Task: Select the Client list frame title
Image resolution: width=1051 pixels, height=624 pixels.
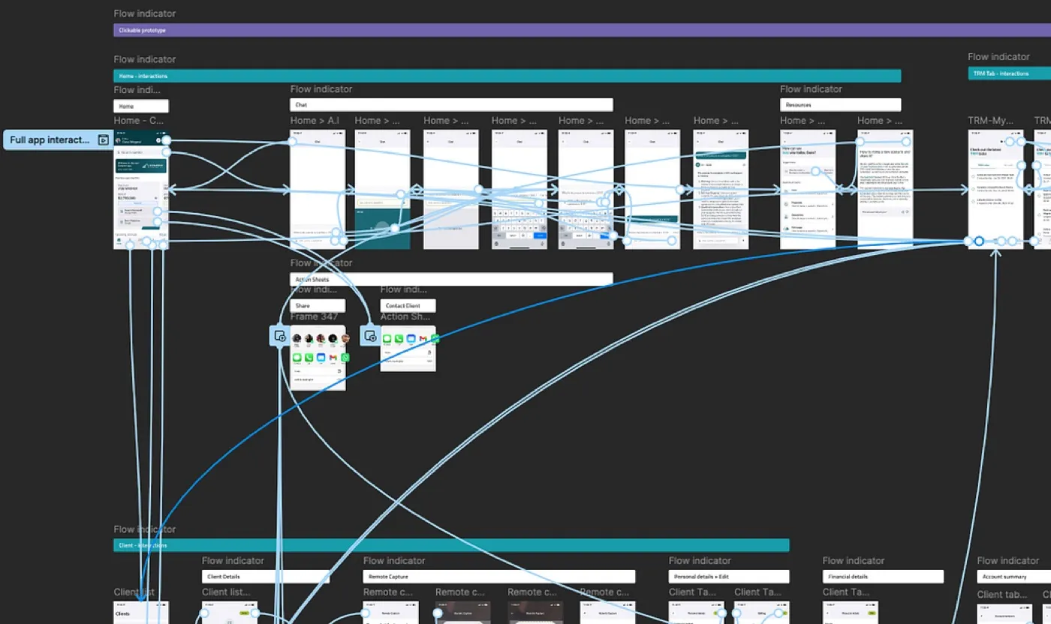Action: tap(134, 592)
